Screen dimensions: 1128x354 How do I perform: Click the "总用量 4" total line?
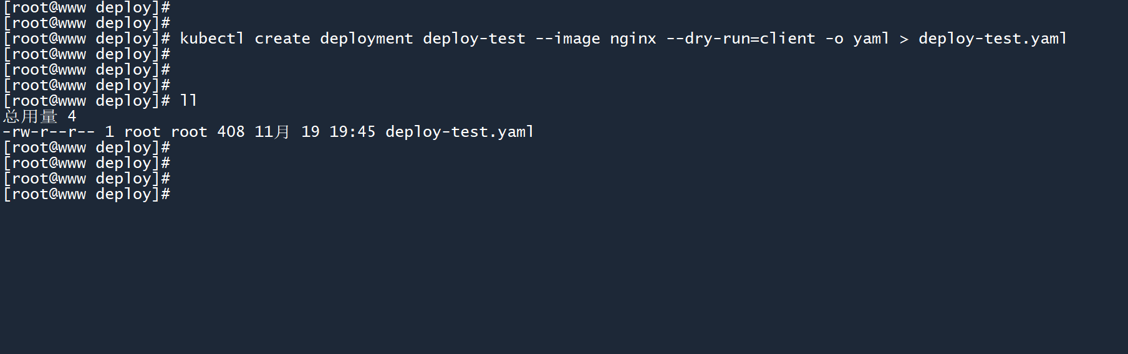(x=40, y=116)
